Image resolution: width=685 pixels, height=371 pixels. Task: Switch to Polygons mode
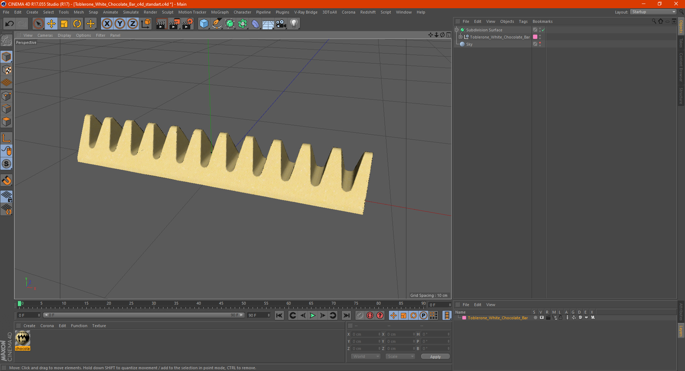(6, 122)
